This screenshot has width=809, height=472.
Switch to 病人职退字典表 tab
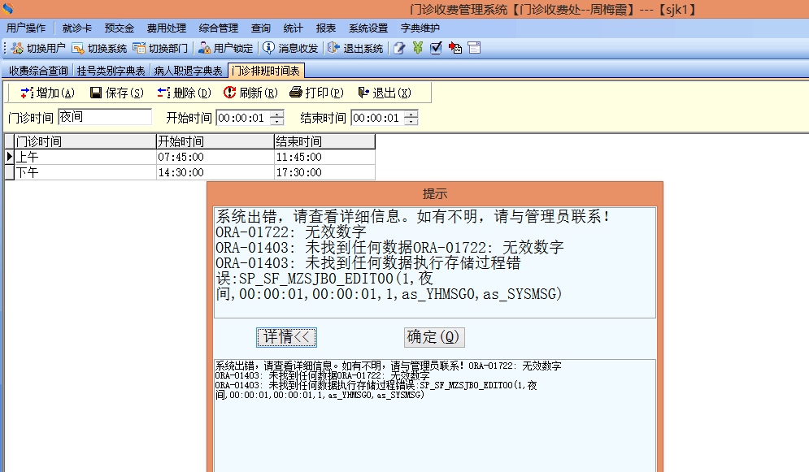coord(188,71)
